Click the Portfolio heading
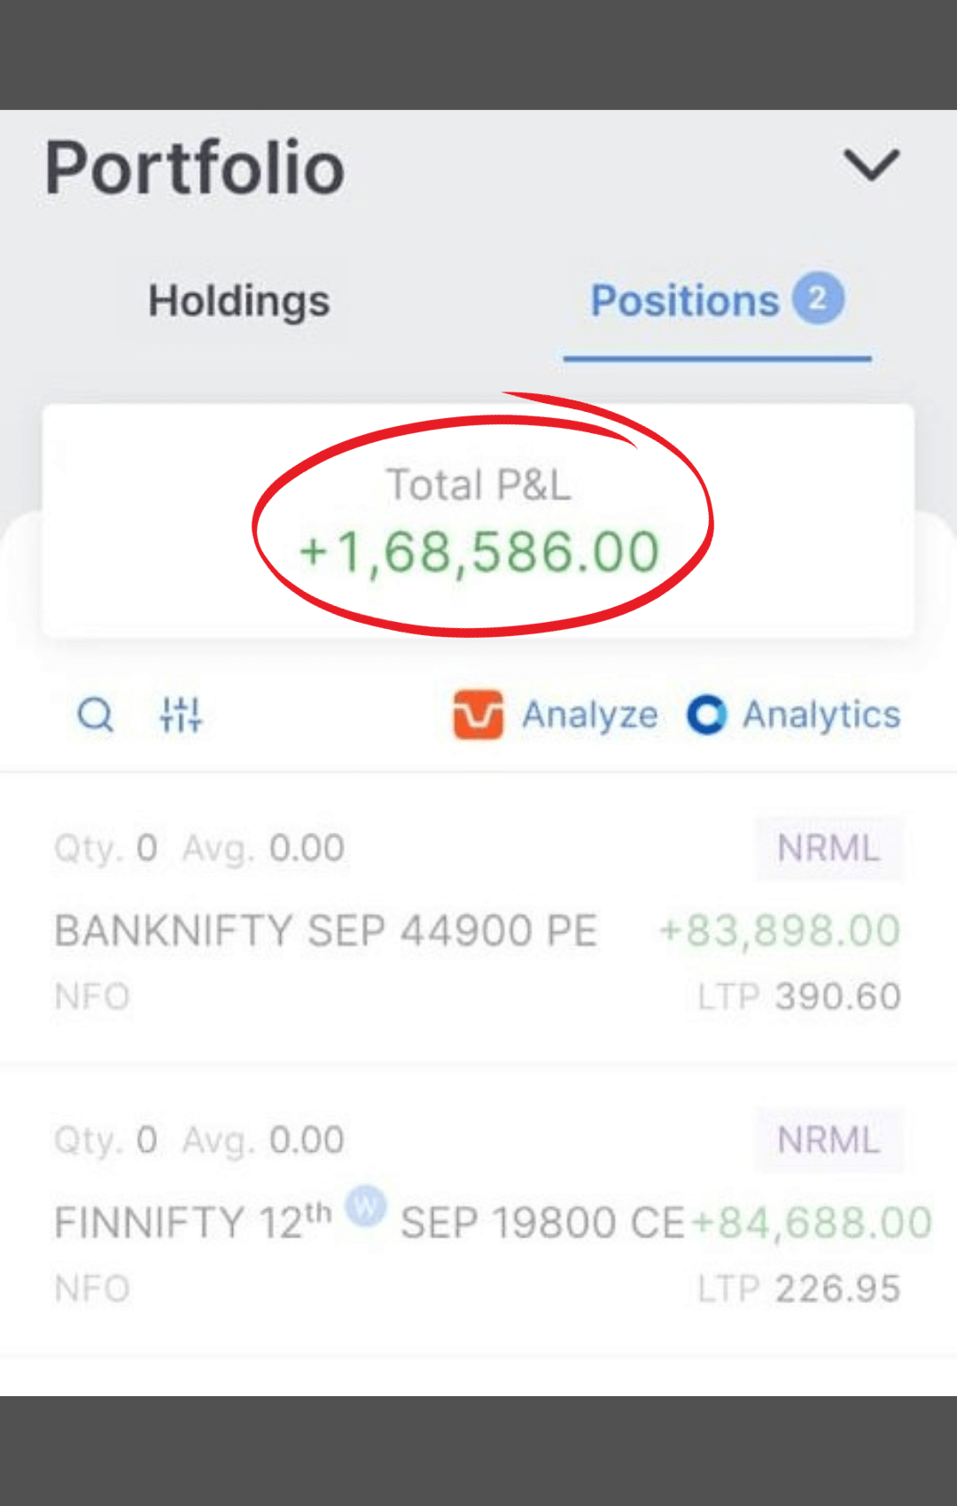The image size is (957, 1506). pos(195,168)
